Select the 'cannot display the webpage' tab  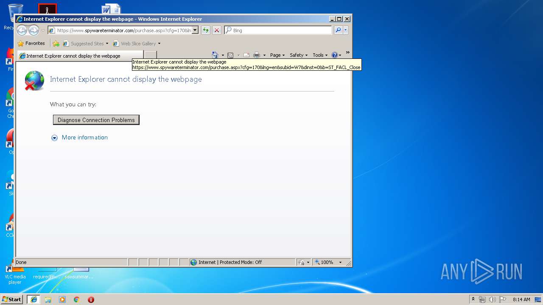point(80,55)
